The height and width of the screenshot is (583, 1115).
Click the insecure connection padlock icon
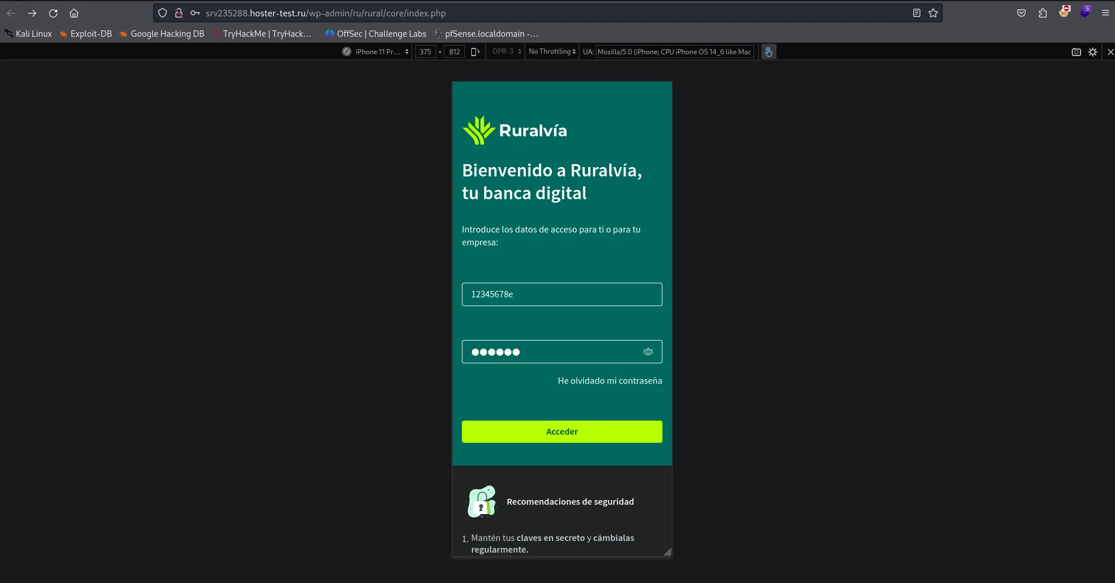[179, 13]
